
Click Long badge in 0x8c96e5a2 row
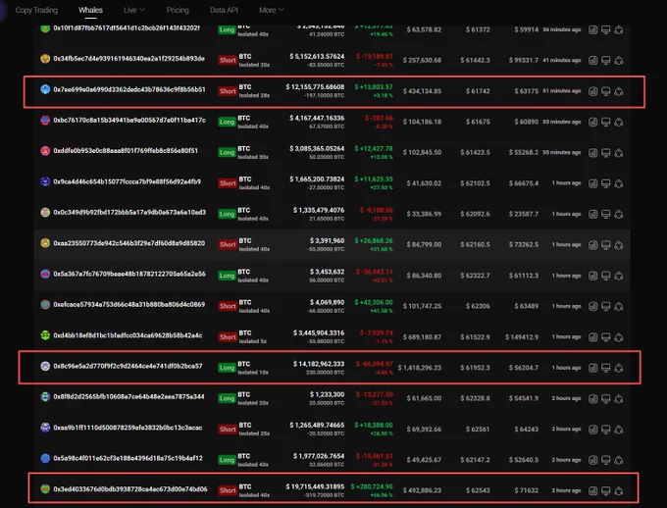click(x=227, y=368)
